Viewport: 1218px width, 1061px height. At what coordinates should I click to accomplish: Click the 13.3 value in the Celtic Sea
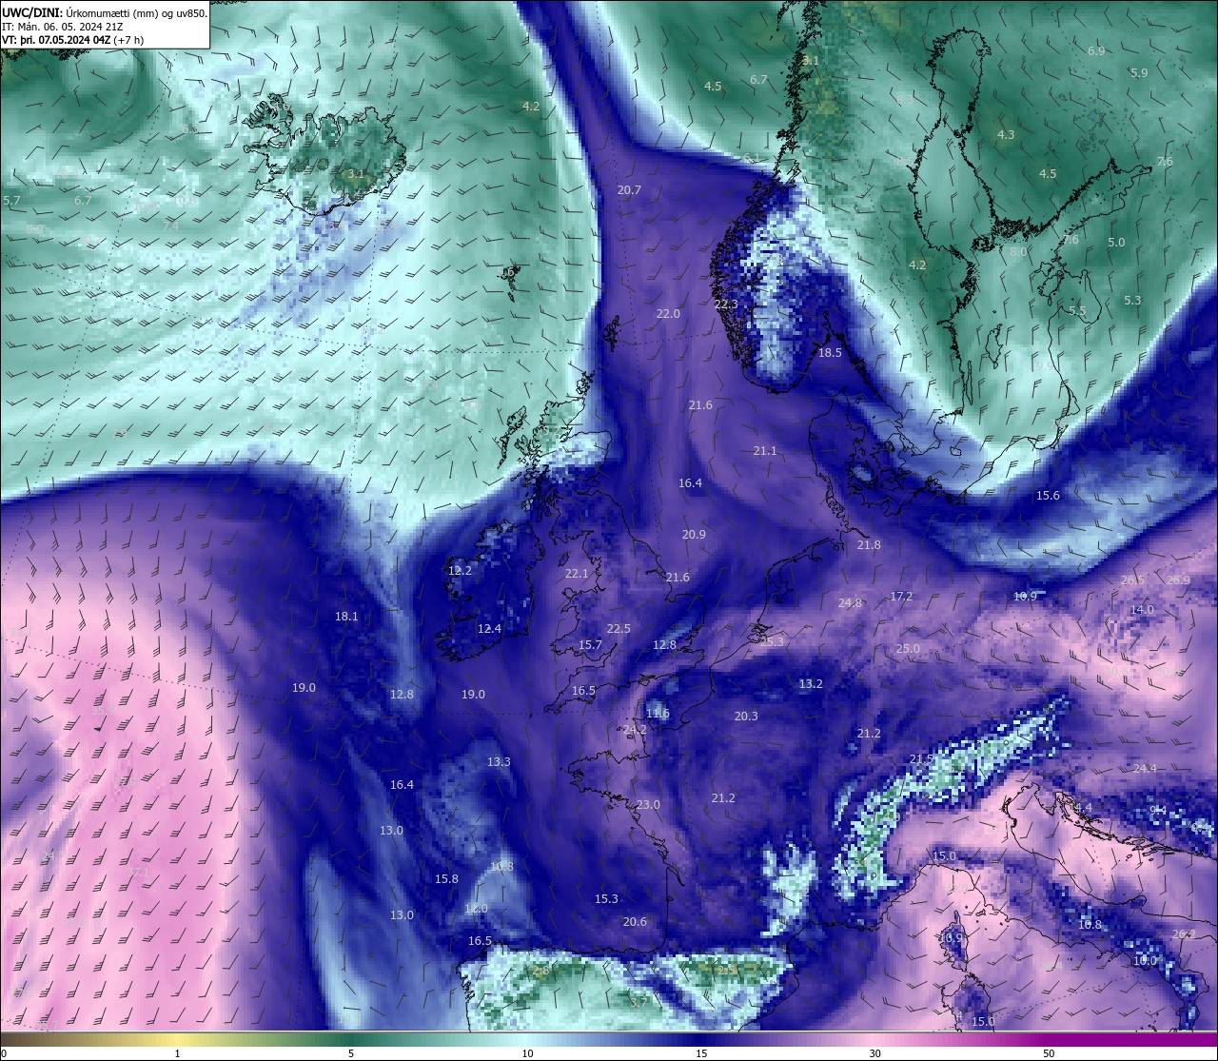pos(499,762)
